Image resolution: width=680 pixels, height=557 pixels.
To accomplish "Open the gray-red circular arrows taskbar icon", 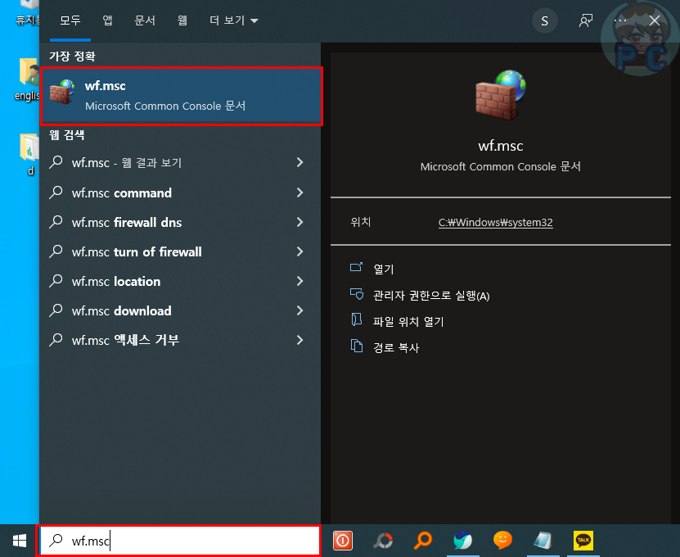I will pos(383,541).
